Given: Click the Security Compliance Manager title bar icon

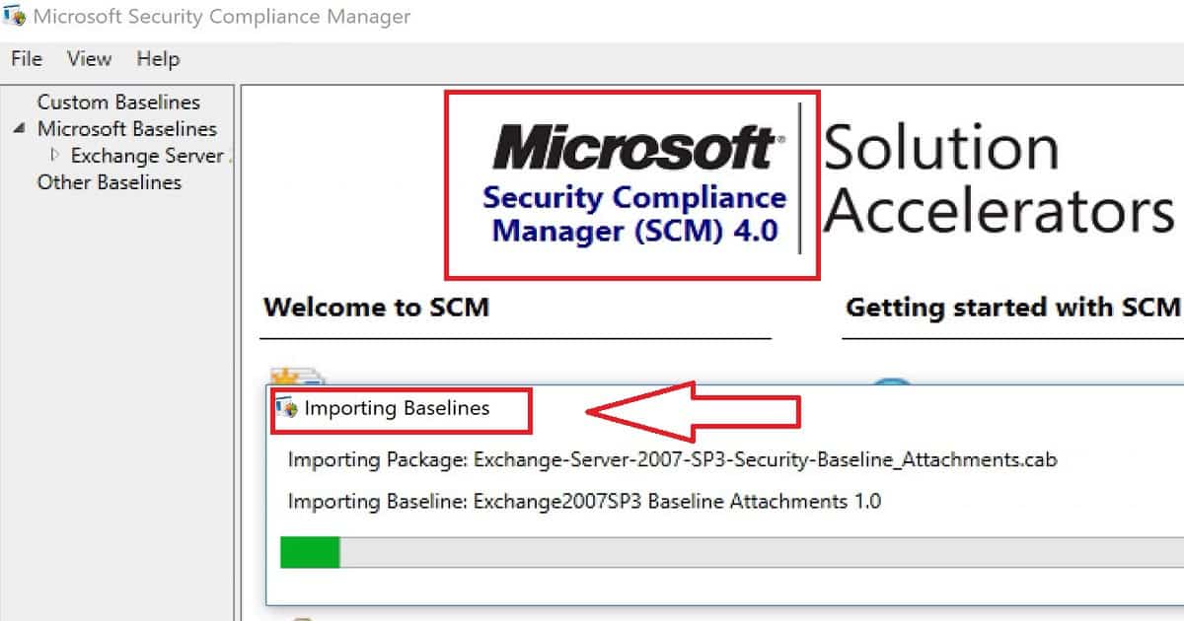Looking at the screenshot, I should [14, 17].
